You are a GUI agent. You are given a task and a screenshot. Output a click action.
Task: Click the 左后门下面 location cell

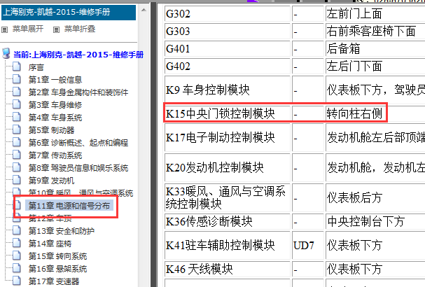[x=375, y=66]
